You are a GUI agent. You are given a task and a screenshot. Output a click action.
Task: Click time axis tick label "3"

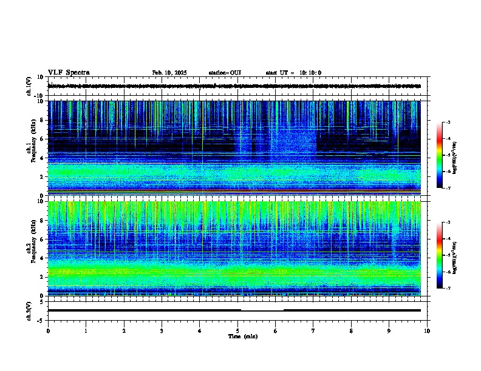[x=162, y=330]
